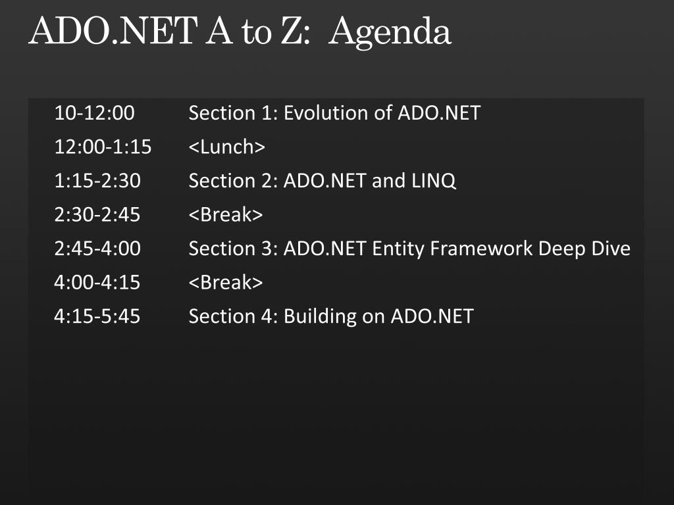Click 'Section 3: ADO.NET Entity Framework Deep Dive'
The image size is (674, 505).
click(x=409, y=249)
